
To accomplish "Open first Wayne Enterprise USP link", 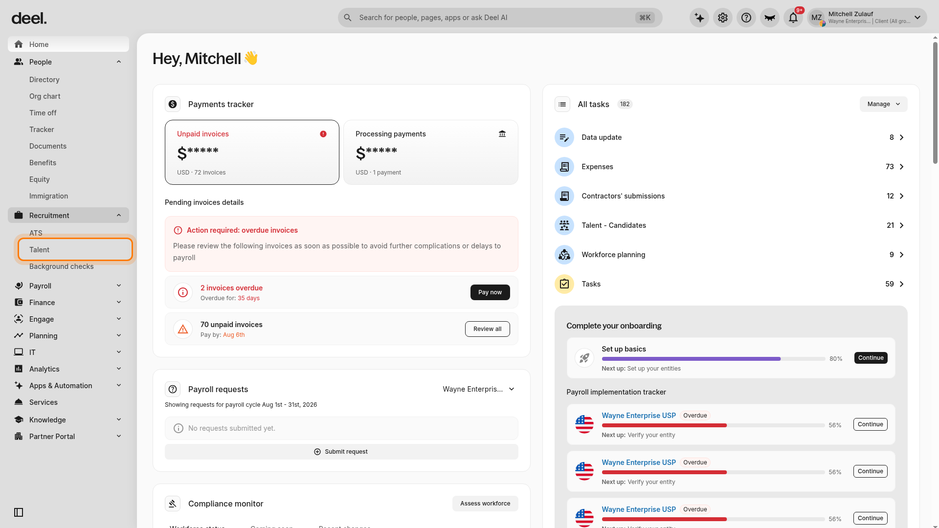I will coord(639,416).
